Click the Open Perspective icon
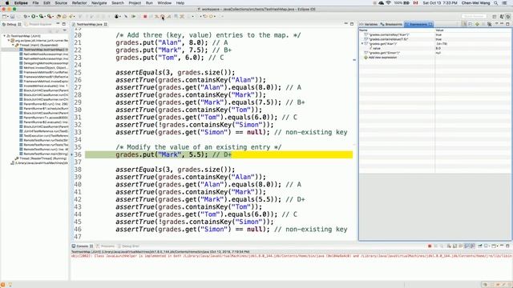The height and width of the screenshot is (288, 513). pyautogui.click(x=495, y=16)
